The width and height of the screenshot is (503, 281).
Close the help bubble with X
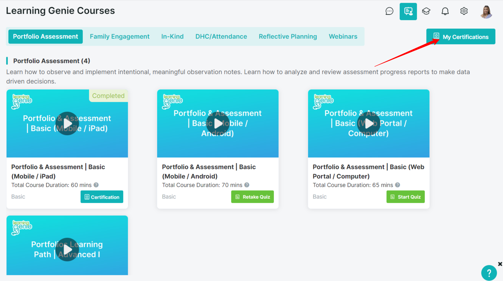pyautogui.click(x=500, y=264)
